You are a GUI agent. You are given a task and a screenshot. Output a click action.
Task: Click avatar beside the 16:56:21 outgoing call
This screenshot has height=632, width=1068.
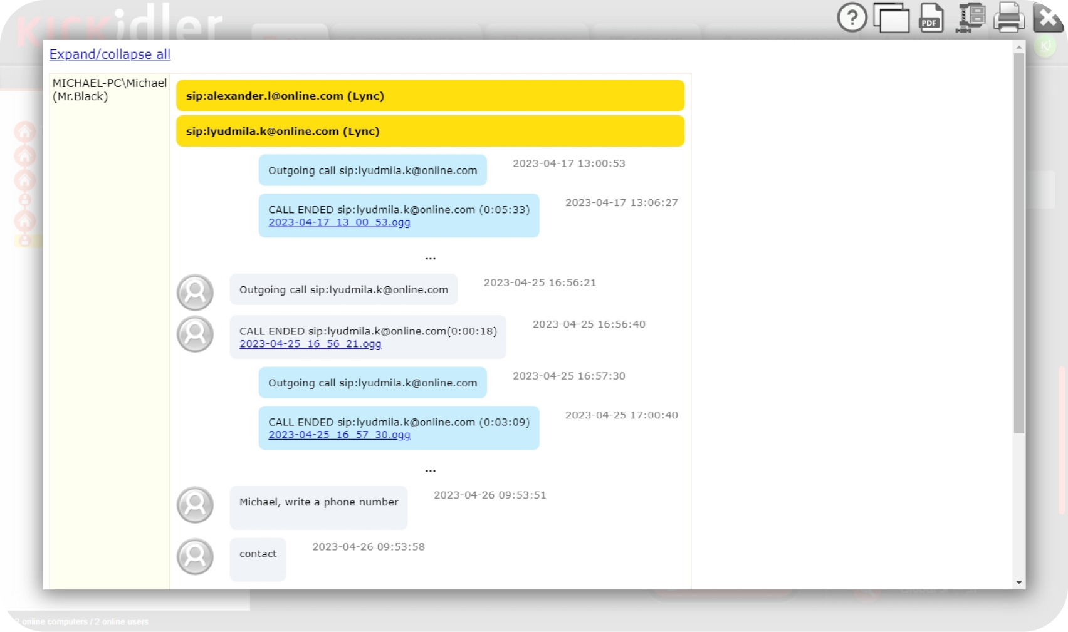(195, 293)
